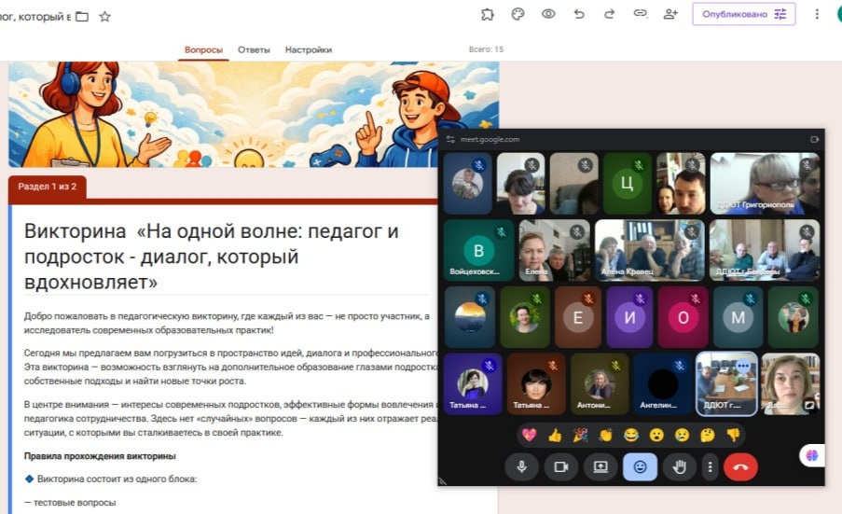Move form using the folder icon
842x514 pixels.
[82, 16]
